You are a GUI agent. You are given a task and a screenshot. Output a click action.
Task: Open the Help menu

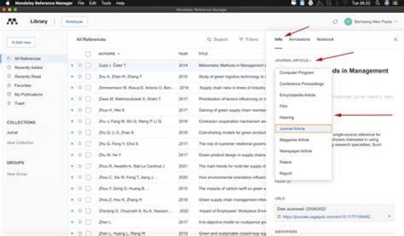(120, 3)
